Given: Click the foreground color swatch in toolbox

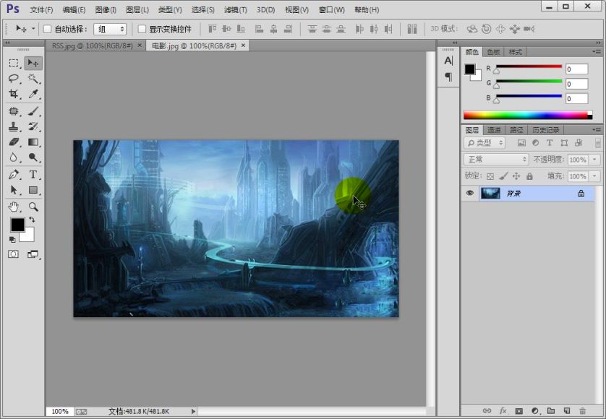Looking at the screenshot, I should coord(17,225).
